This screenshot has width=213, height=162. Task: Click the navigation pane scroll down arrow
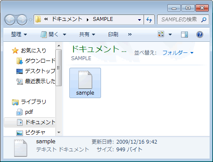coord(59,133)
